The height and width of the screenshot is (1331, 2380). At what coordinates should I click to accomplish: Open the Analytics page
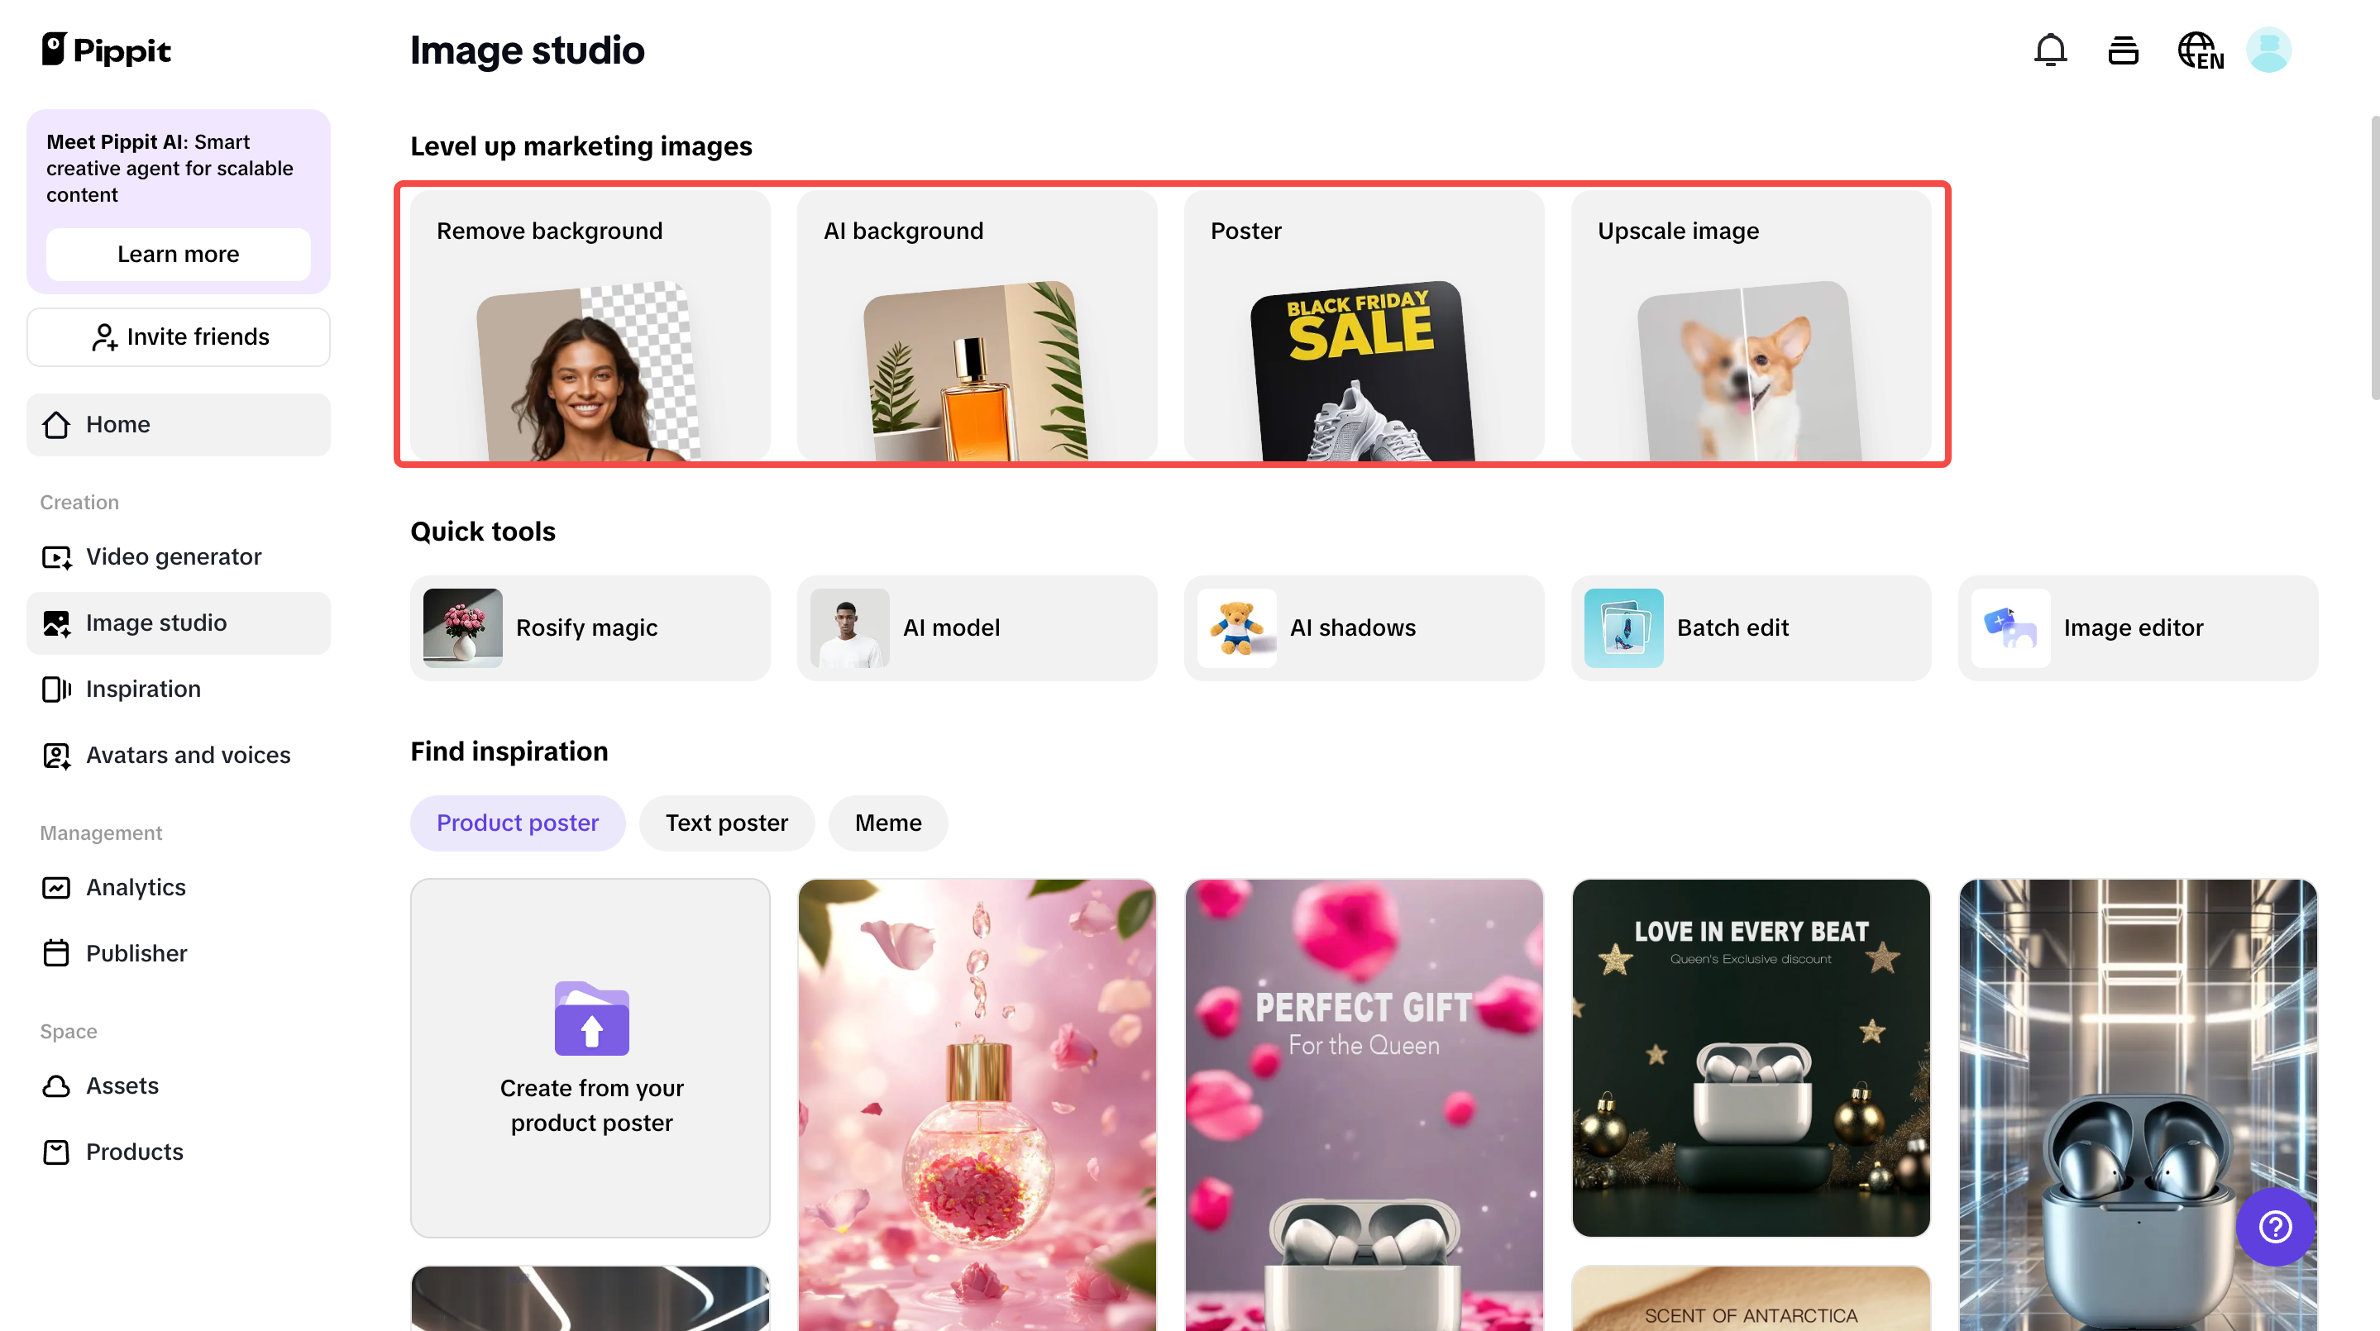tap(136, 887)
